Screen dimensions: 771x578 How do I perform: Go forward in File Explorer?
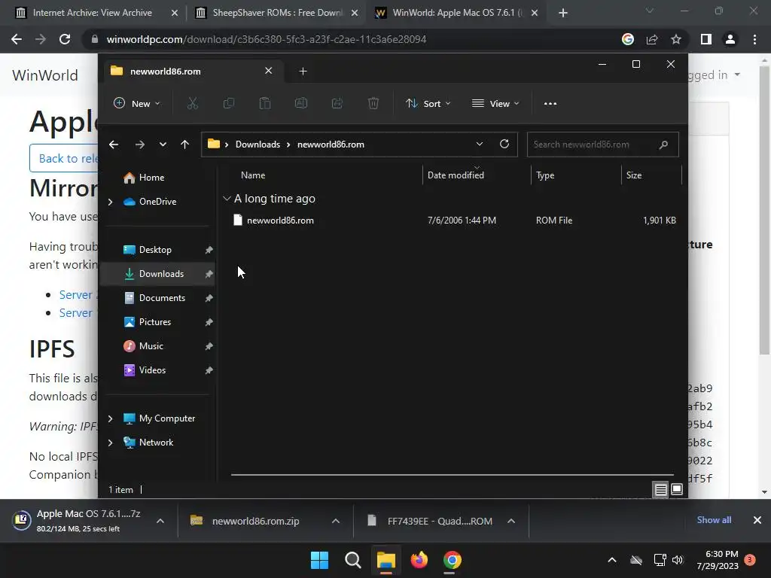coord(139,144)
